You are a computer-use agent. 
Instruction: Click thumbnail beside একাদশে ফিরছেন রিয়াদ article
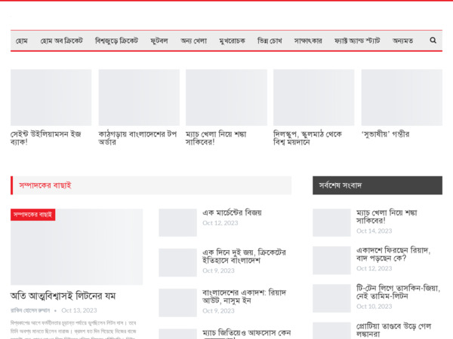pyautogui.click(x=331, y=261)
